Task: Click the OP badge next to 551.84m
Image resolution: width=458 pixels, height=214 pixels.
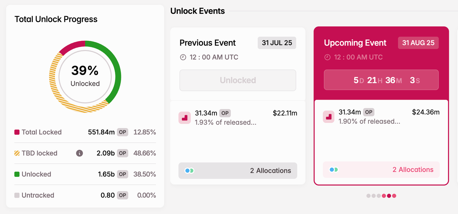Action: click(x=122, y=132)
